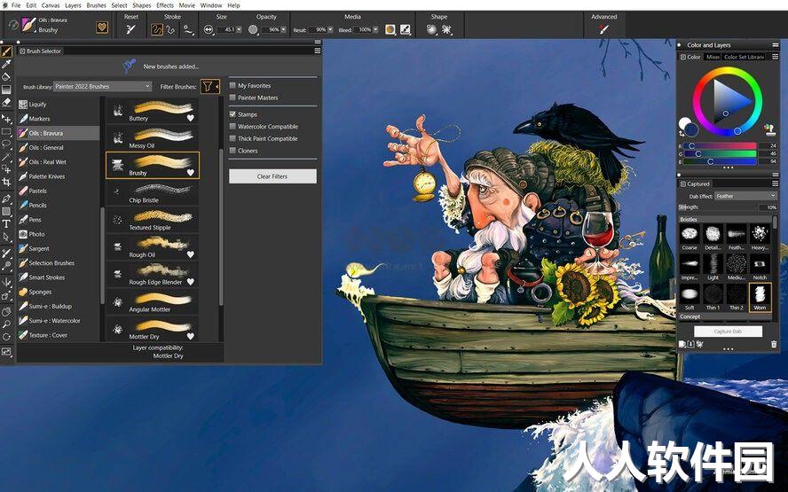This screenshot has width=788, height=492.
Task: Open the Effects menu
Action: tap(165, 5)
